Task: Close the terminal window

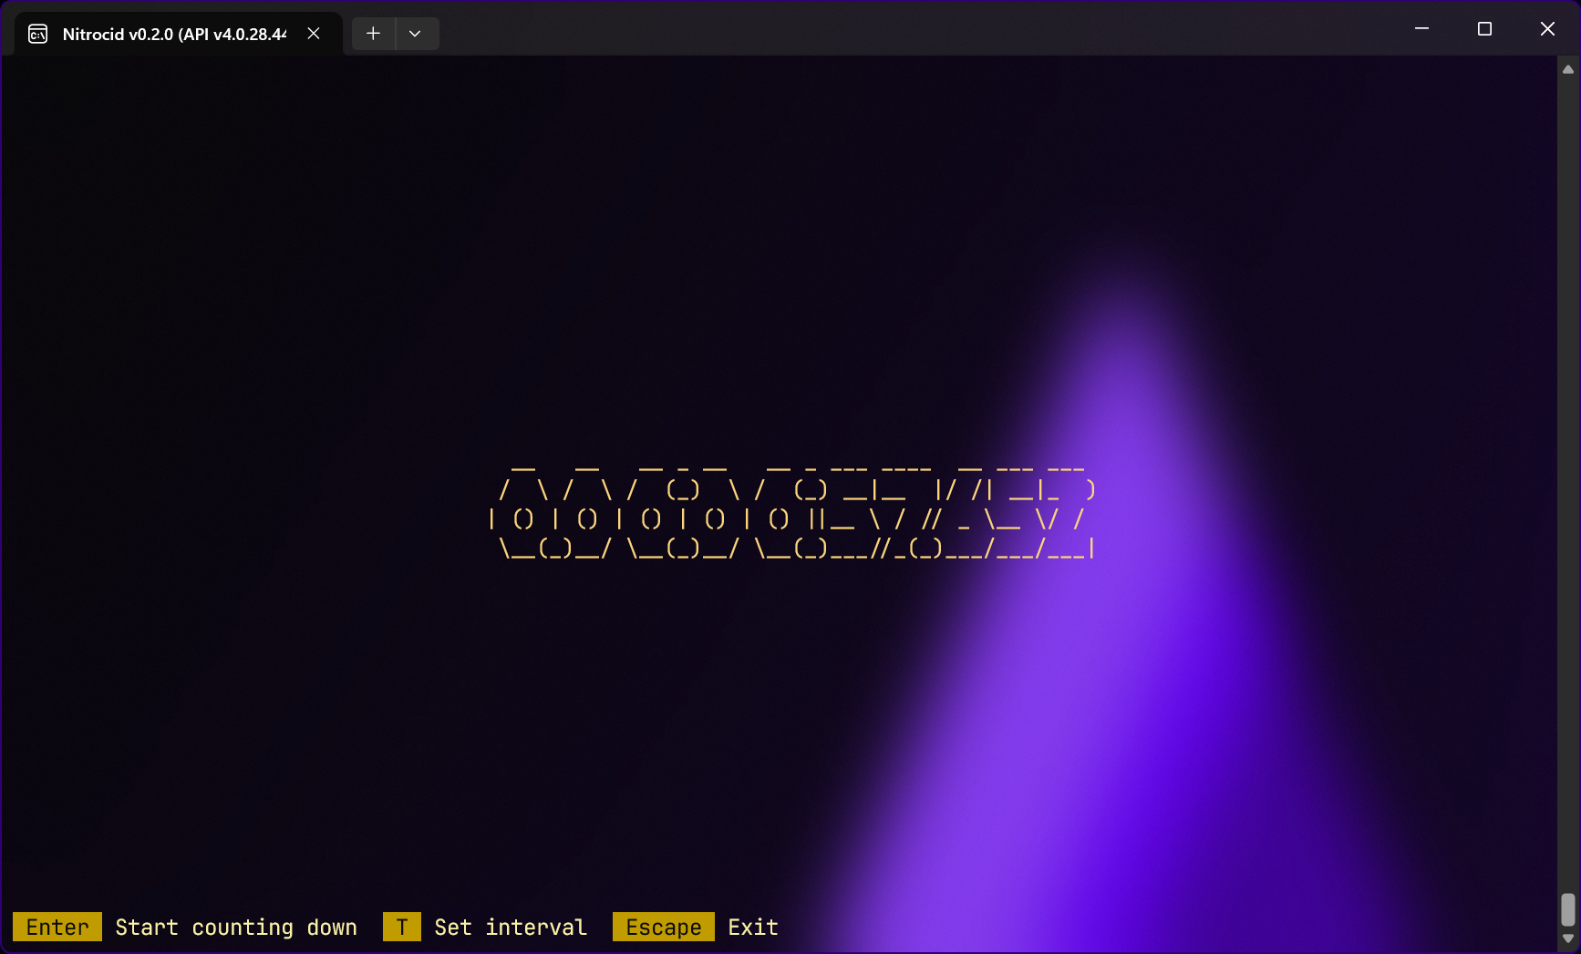Action: click(1547, 29)
